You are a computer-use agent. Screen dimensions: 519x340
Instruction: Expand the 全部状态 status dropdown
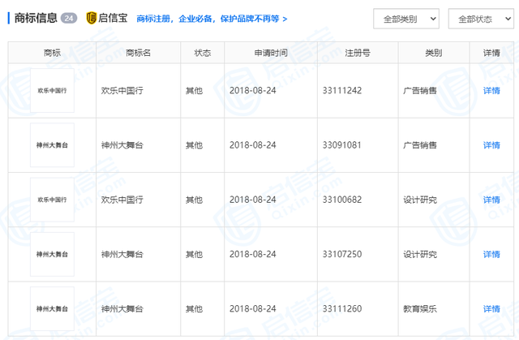point(480,19)
